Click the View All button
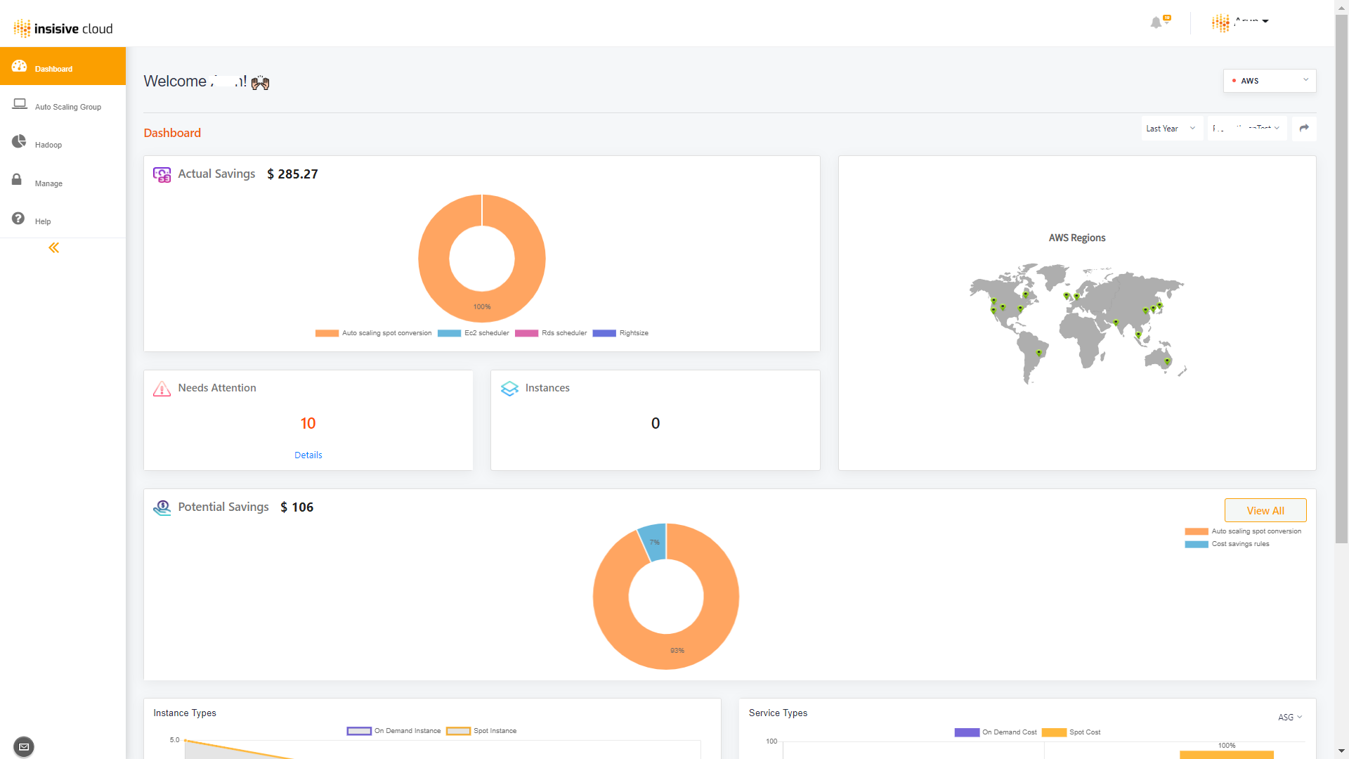Image resolution: width=1349 pixels, height=759 pixels. pyautogui.click(x=1265, y=511)
